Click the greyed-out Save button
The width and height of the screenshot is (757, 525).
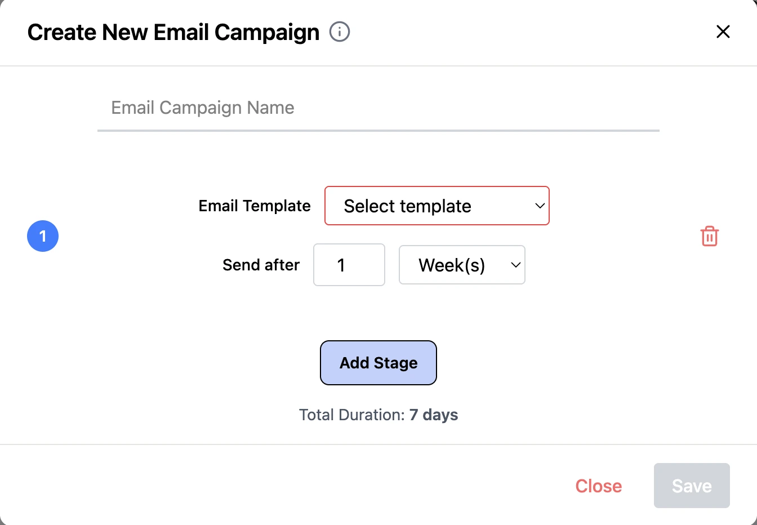click(x=692, y=486)
